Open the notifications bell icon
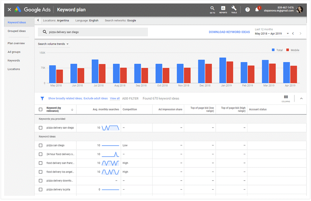311x201 pixels. click(x=257, y=10)
